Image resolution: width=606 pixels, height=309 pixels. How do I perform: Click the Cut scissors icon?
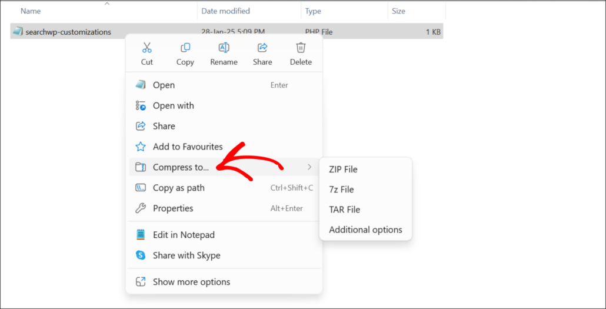point(147,48)
